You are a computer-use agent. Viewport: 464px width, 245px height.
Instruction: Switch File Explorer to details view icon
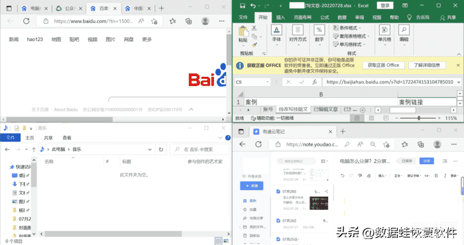coord(219,241)
